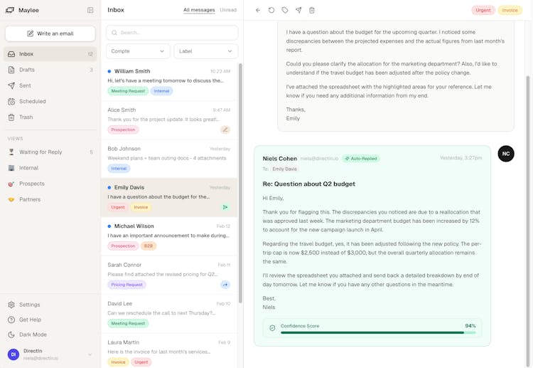Select the All messages tab

pyautogui.click(x=199, y=10)
